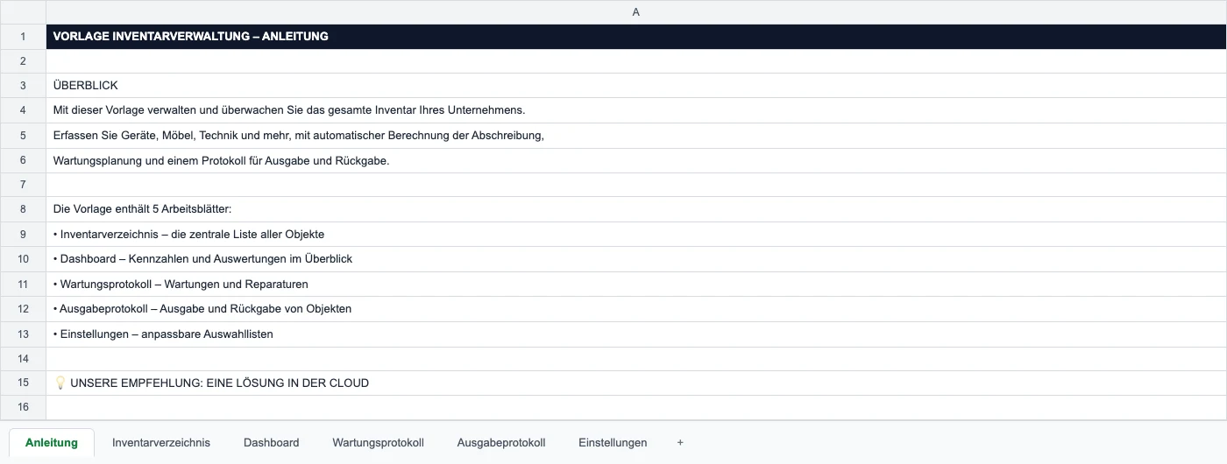Open the Dashboard sheet tab
This screenshot has height=464, width=1227.
point(272,442)
